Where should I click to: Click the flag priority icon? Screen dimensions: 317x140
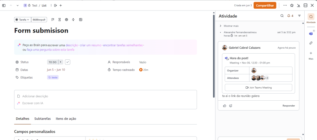point(53,20)
